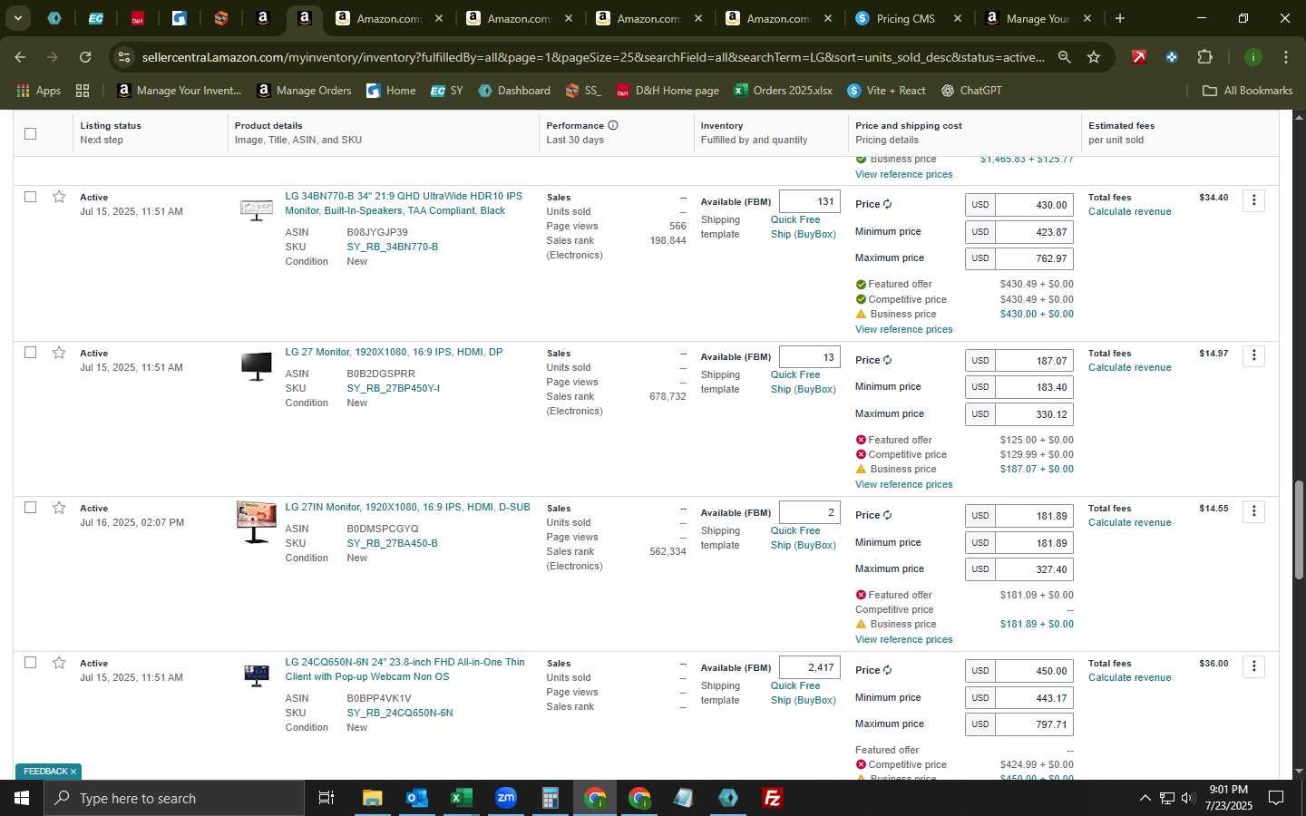Open actions menu for LG 34BN770-B row
This screenshot has height=816, width=1306.
click(x=1253, y=200)
